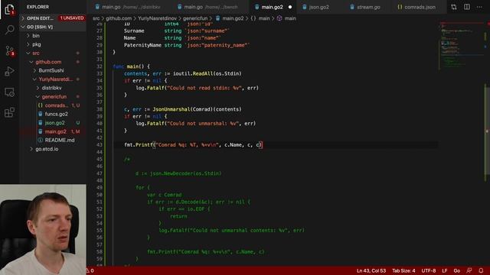
Task: Click the Open Changes compare icon
Action: click(x=454, y=7)
